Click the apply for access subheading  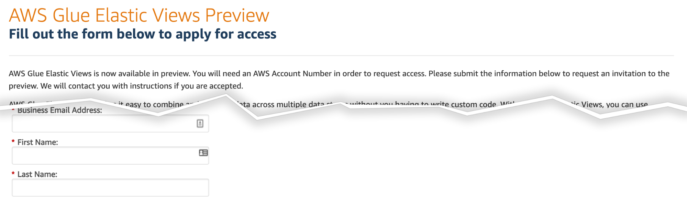coord(143,34)
